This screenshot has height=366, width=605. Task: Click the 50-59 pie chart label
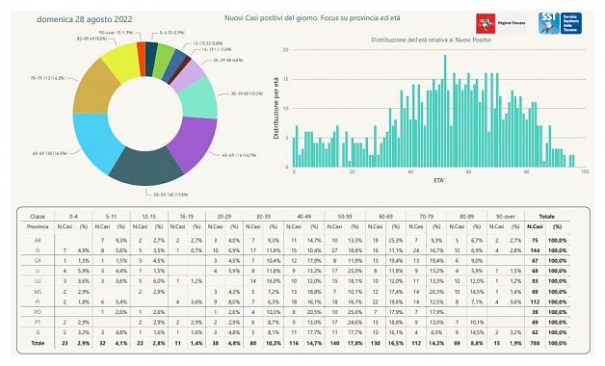click(x=171, y=195)
